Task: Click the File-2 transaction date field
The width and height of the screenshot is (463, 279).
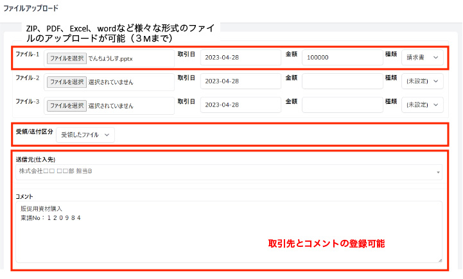Action: (x=240, y=81)
